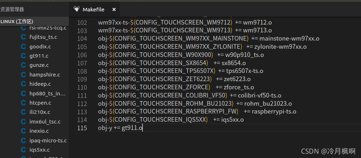Click the C icon beside fujitsu_ts.c
Viewport: 361px width, 158px height.
(x=23, y=37)
